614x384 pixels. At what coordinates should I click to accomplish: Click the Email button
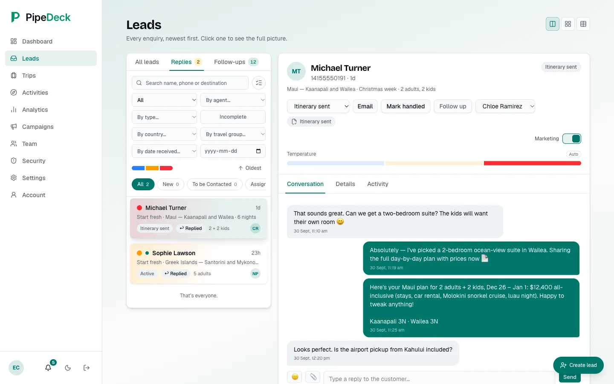[x=365, y=106]
